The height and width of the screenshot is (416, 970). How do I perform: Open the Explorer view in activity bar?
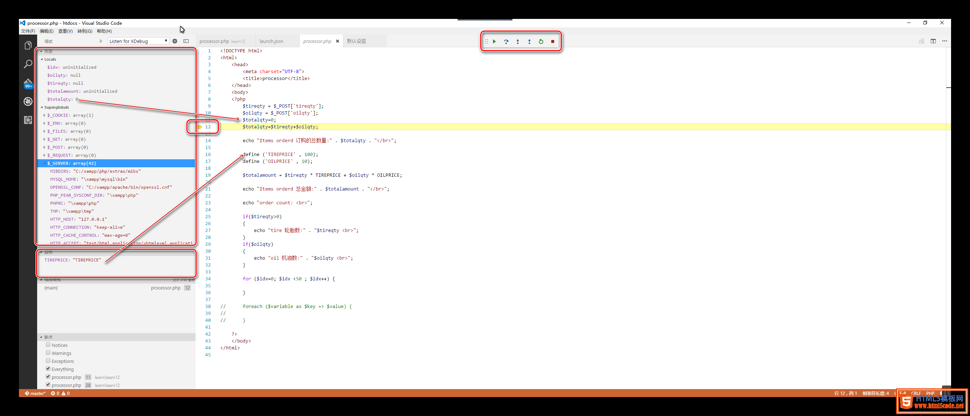coord(28,46)
